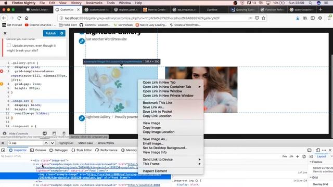333x187 pixels.
Task: Toggle Whole Words in find bar
Action: coord(106,143)
